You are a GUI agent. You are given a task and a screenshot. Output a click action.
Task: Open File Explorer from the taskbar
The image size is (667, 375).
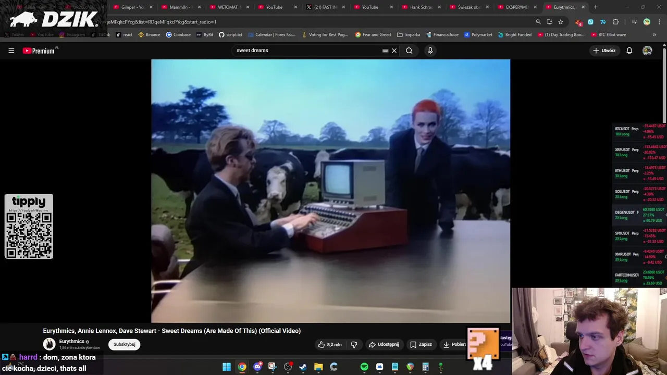pyautogui.click(x=318, y=367)
